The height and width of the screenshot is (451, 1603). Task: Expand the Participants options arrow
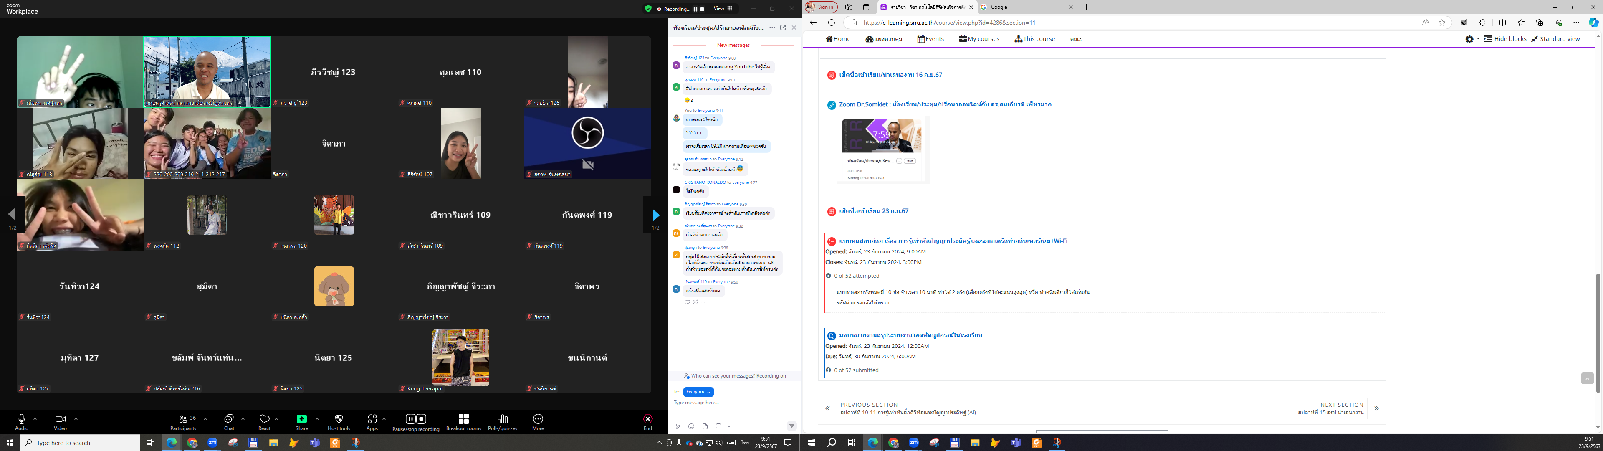pos(205,418)
